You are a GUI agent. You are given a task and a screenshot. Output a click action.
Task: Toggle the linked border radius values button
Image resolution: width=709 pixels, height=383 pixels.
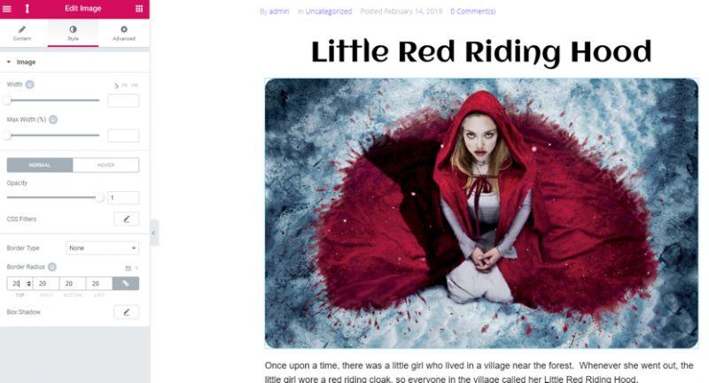(125, 283)
